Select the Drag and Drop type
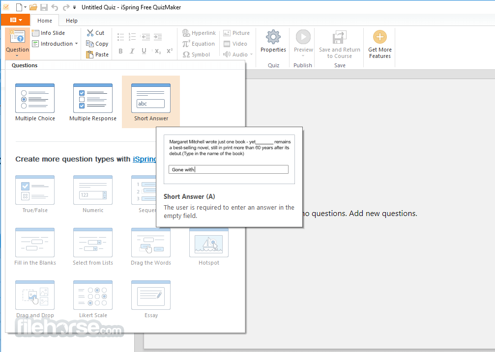Image resolution: width=495 pixels, height=352 pixels. pos(35,299)
